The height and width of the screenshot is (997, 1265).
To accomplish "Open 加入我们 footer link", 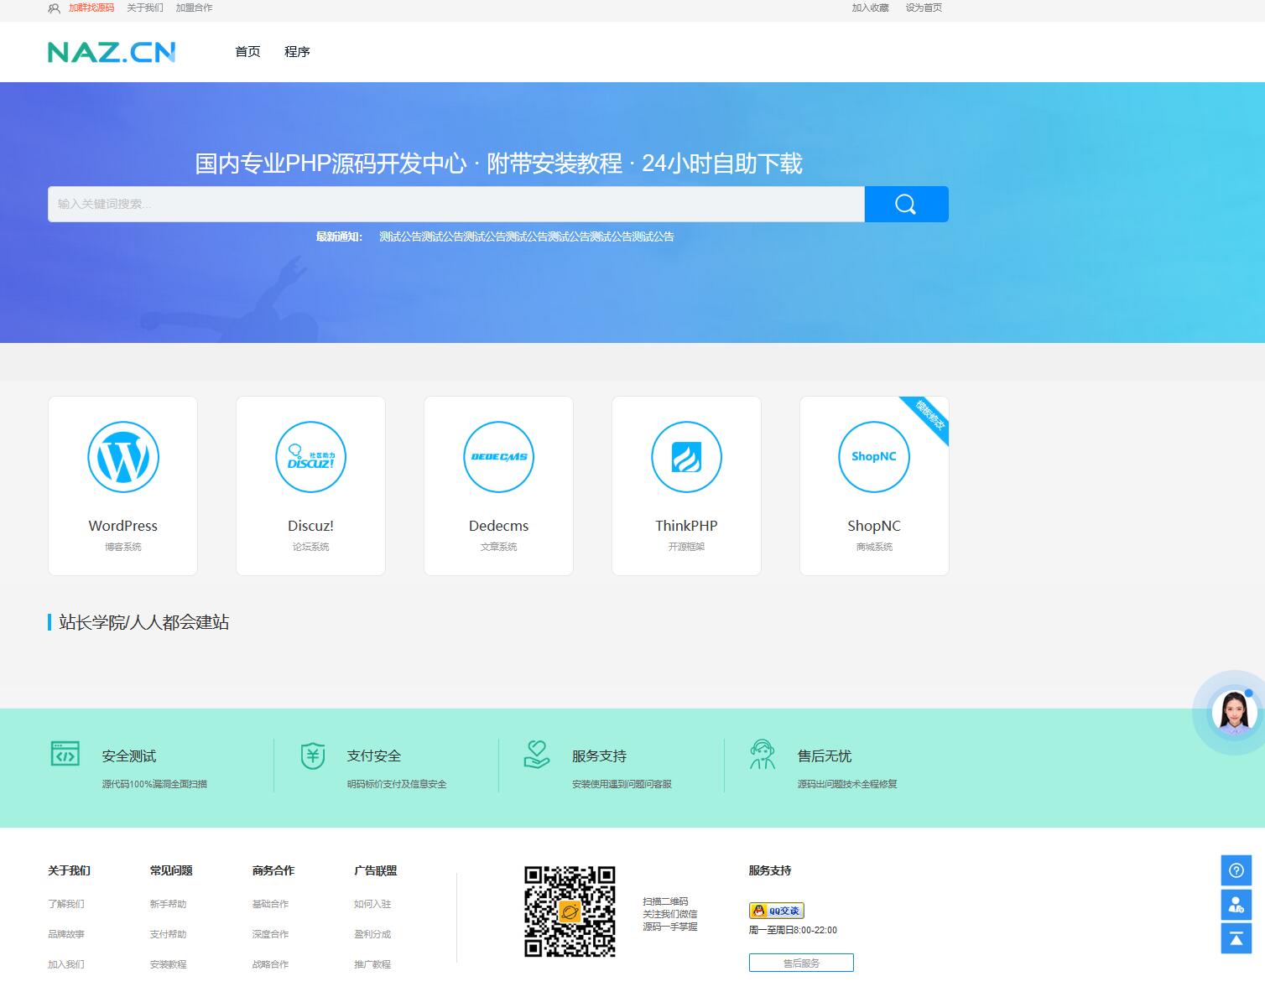I will (x=66, y=964).
